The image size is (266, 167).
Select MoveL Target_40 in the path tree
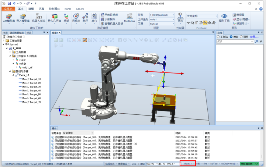coord(30,90)
